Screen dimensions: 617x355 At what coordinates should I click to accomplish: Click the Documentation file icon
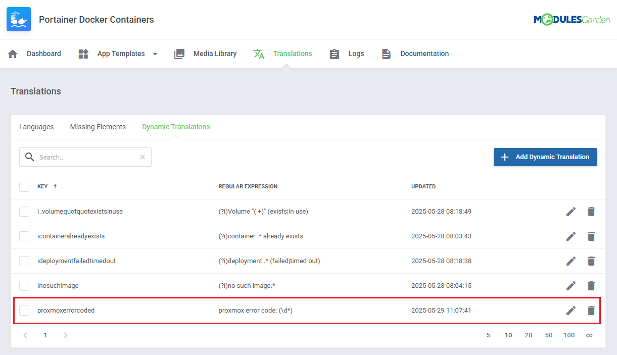click(x=386, y=54)
